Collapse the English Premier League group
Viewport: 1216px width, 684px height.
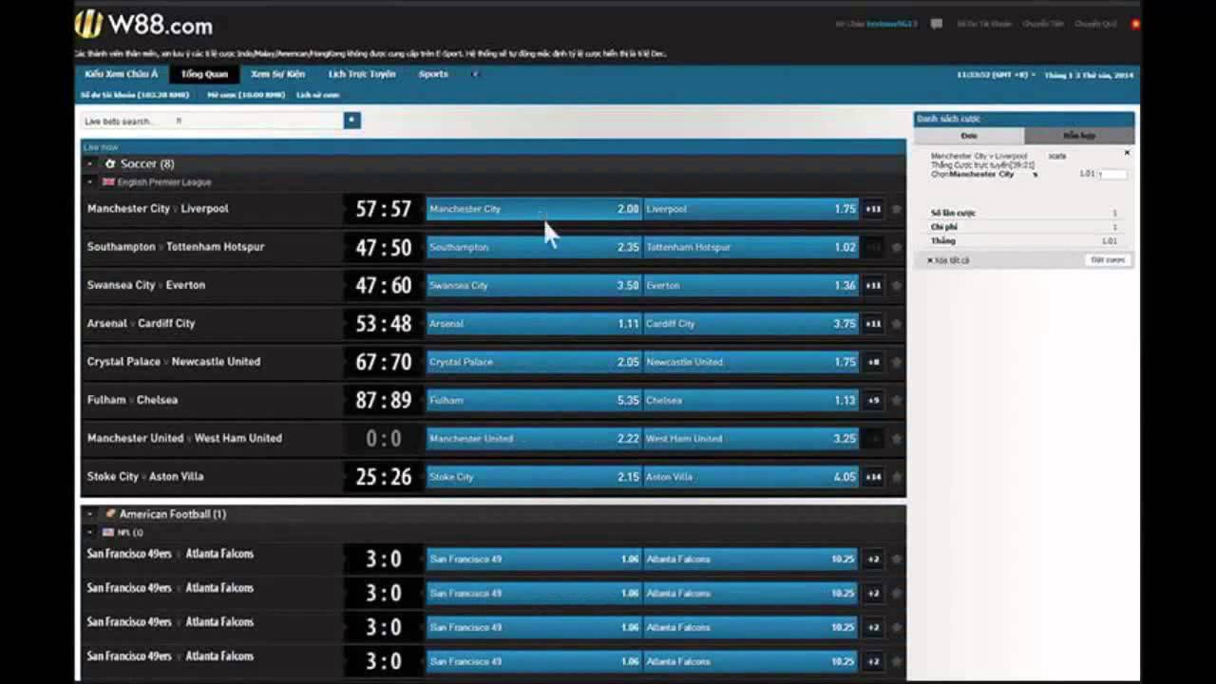(90, 181)
